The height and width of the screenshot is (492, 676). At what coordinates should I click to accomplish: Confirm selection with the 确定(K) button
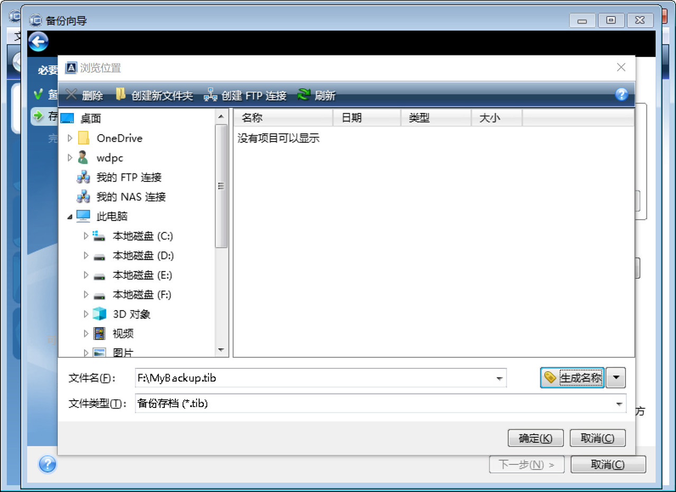[x=535, y=438]
